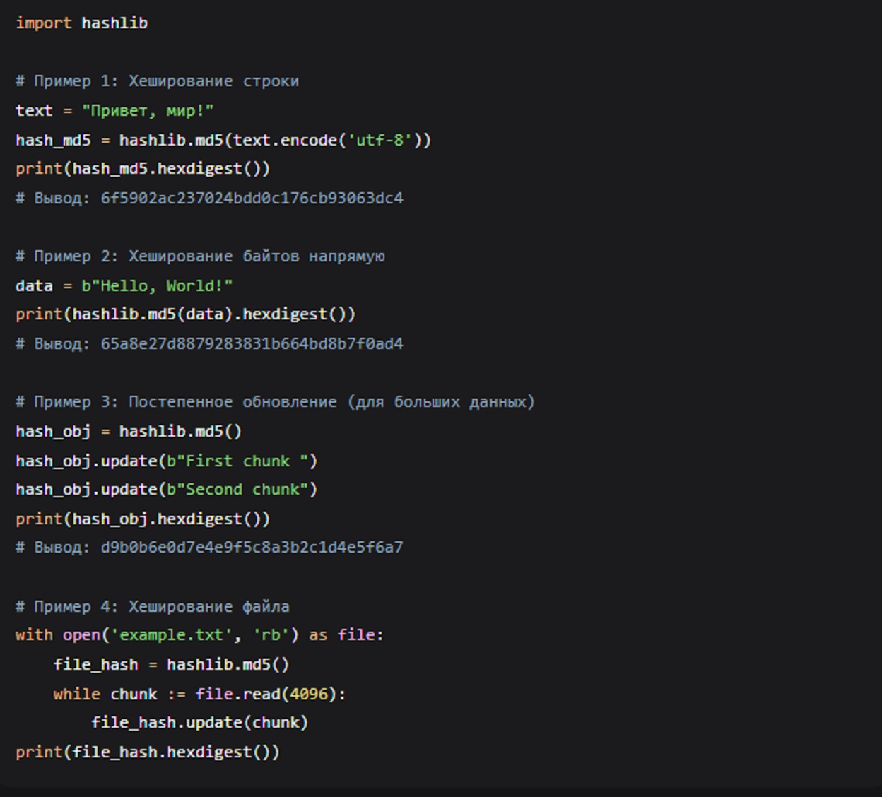Click the final print(file_hash.hexdigest()) line
This screenshot has height=797, width=882.
coord(148,752)
